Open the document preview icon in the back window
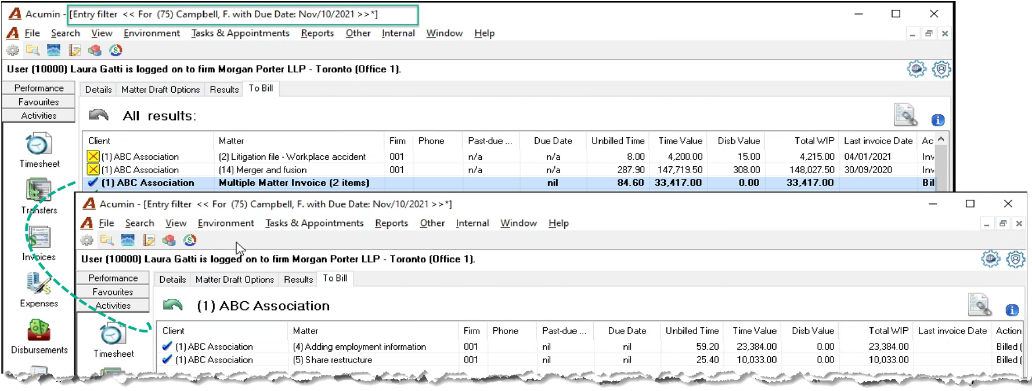Image resolution: width=1032 pixels, height=391 pixels. (905, 115)
